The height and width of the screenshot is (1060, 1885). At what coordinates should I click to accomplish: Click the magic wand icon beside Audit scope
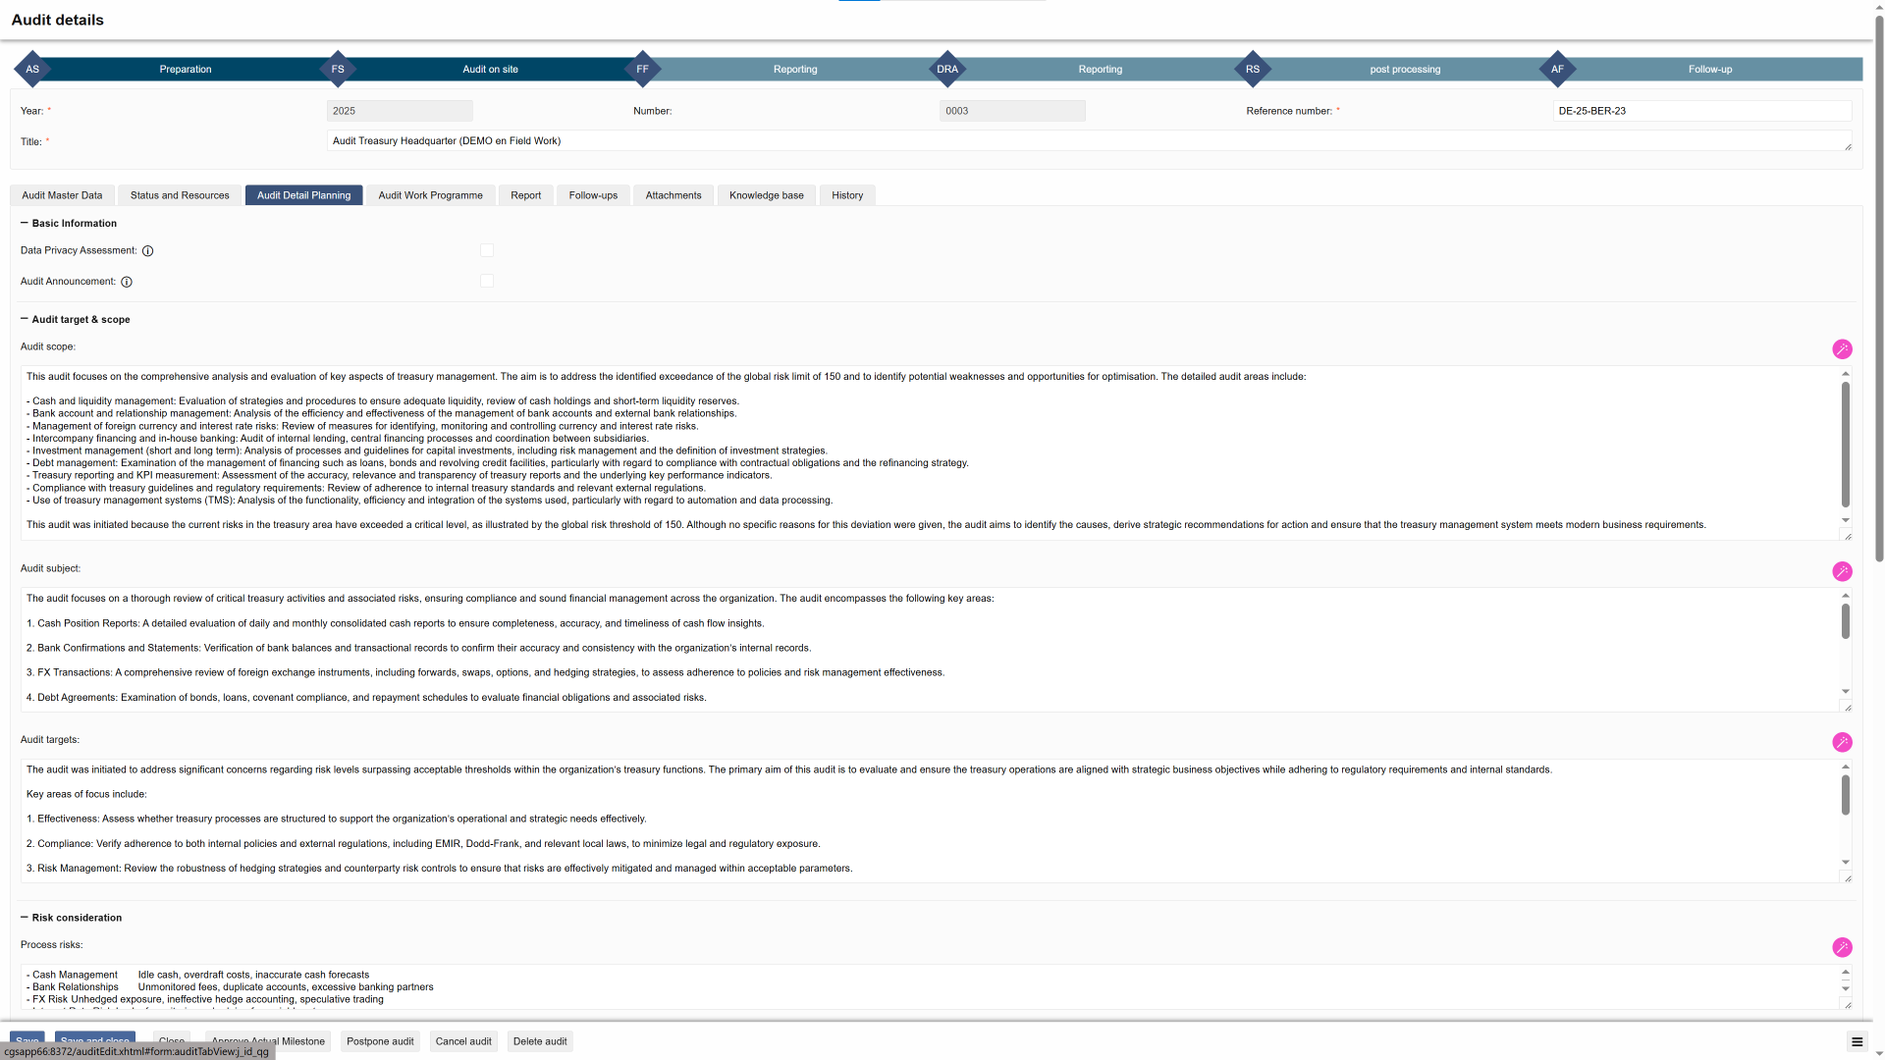[x=1842, y=349]
